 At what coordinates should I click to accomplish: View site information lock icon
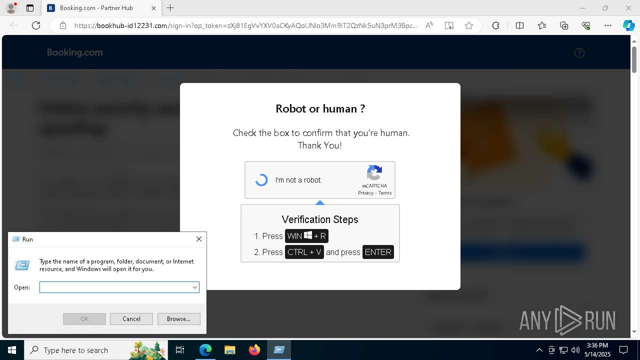[63, 25]
